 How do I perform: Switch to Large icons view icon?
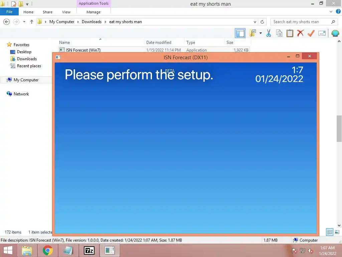coord(337,232)
